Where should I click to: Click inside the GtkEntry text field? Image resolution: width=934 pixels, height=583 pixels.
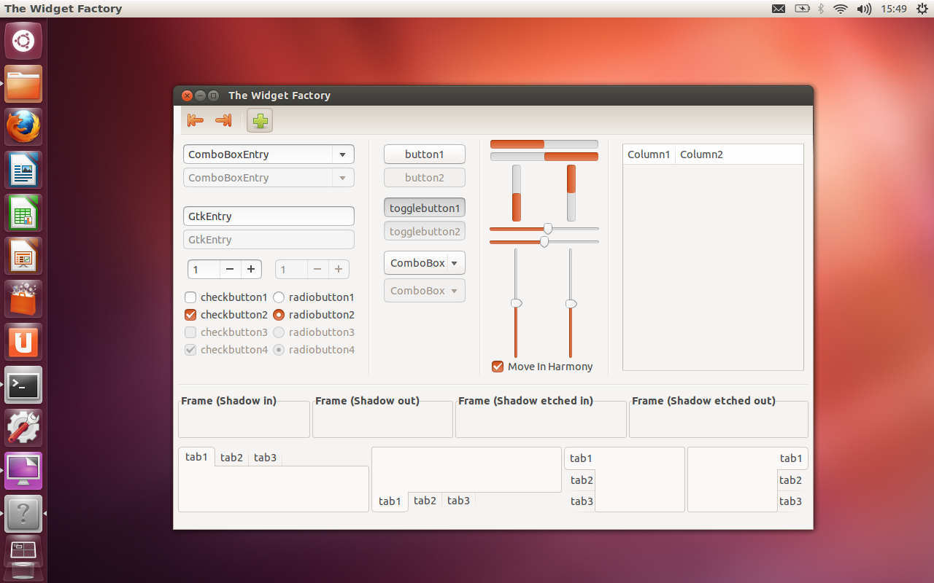[x=269, y=216]
